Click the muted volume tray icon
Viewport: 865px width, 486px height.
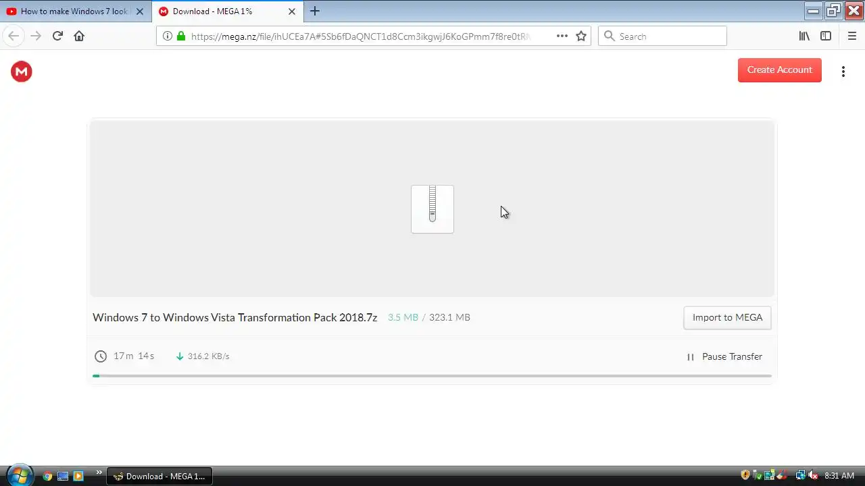[813, 475]
